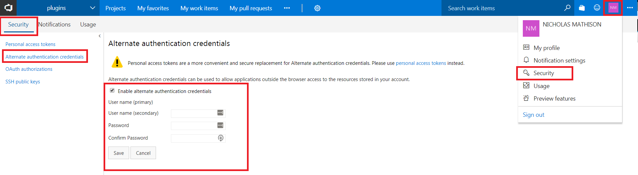Click Sign out in the user menu
Screen dimensions: 638x175
click(x=533, y=115)
